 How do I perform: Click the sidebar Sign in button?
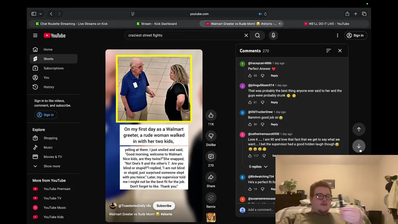click(x=46, y=115)
